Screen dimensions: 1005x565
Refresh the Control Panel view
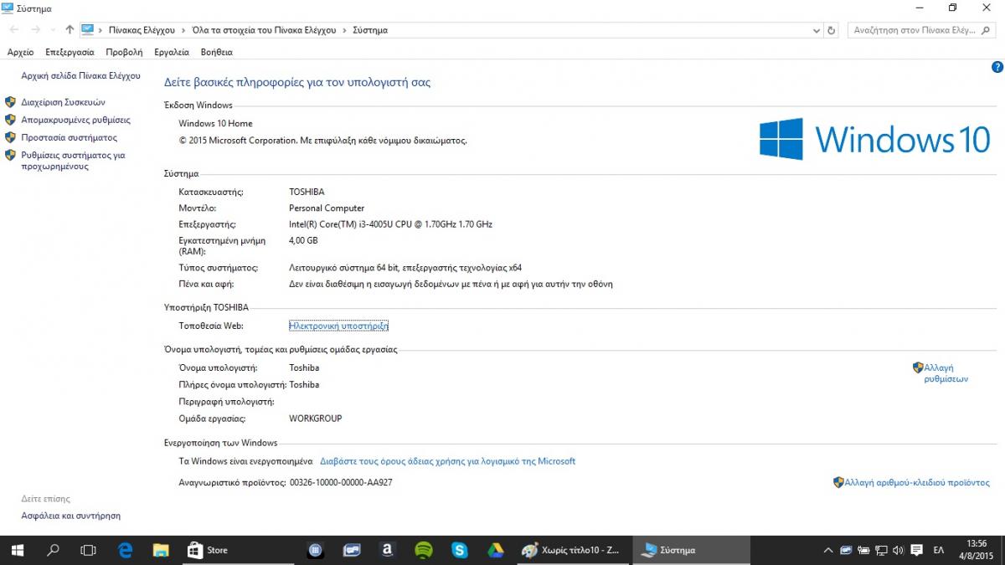tap(832, 30)
